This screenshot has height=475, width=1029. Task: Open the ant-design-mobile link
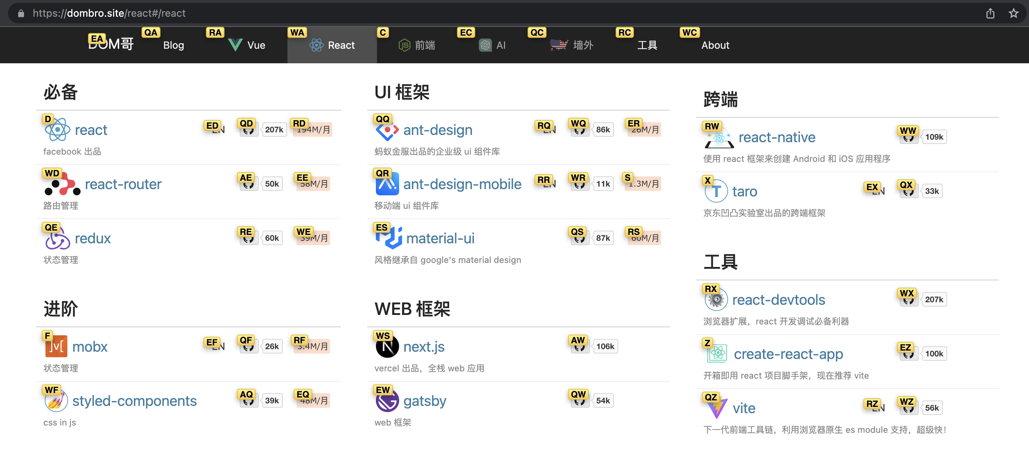(462, 184)
